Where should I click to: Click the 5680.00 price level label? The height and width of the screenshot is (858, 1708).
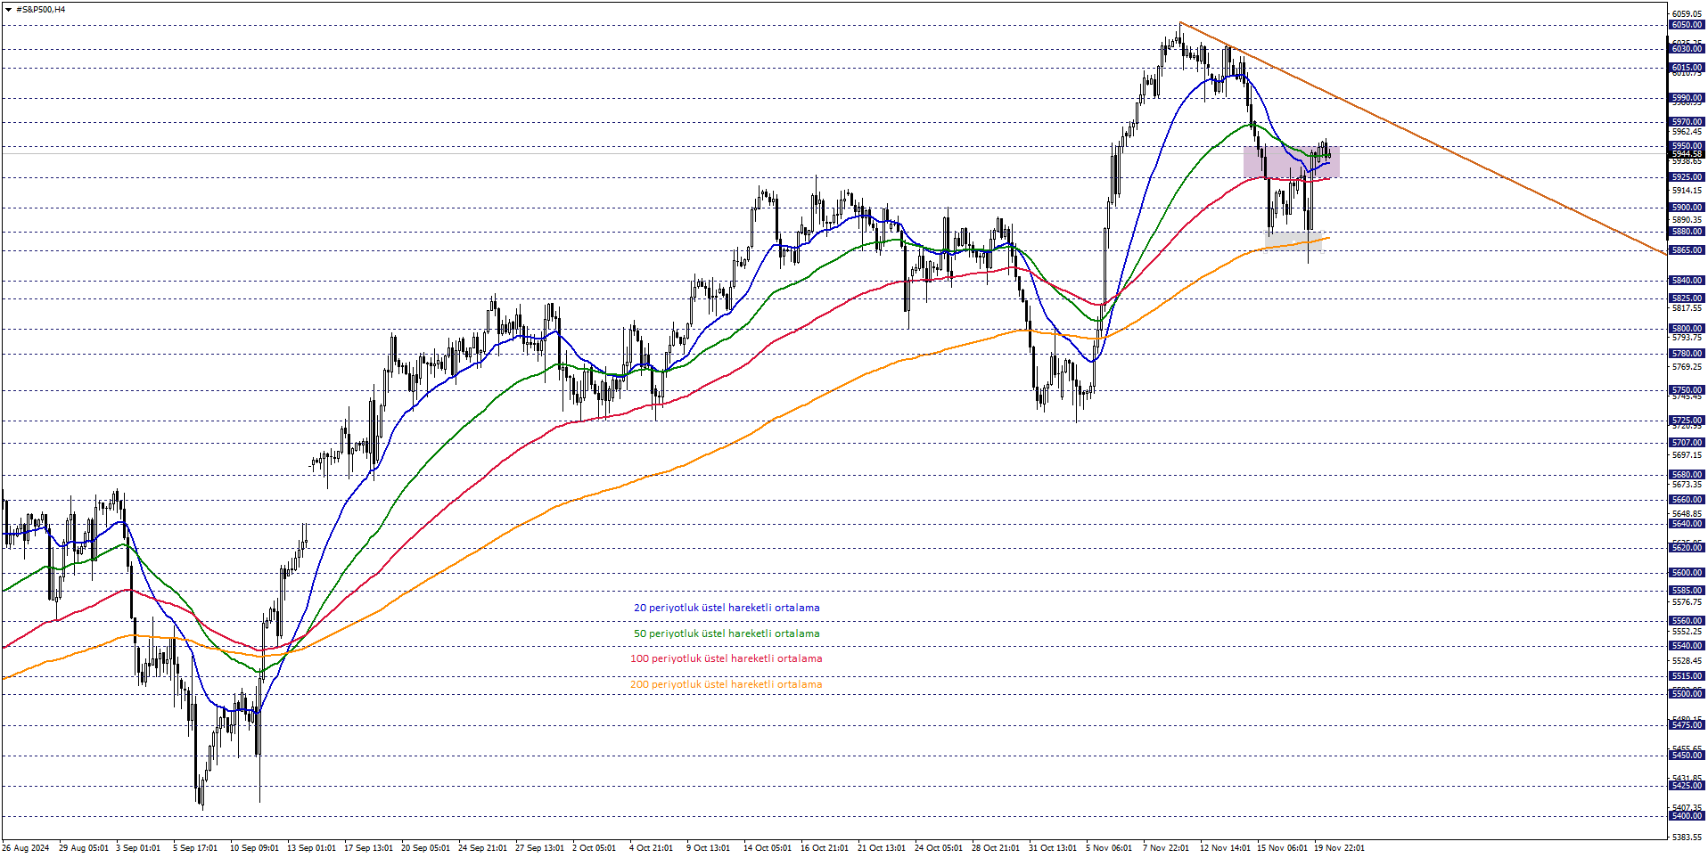[1687, 475]
